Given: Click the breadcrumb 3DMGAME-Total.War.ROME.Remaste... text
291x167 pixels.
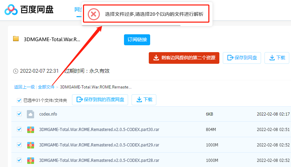Looking at the screenshot, I should click(x=96, y=87).
